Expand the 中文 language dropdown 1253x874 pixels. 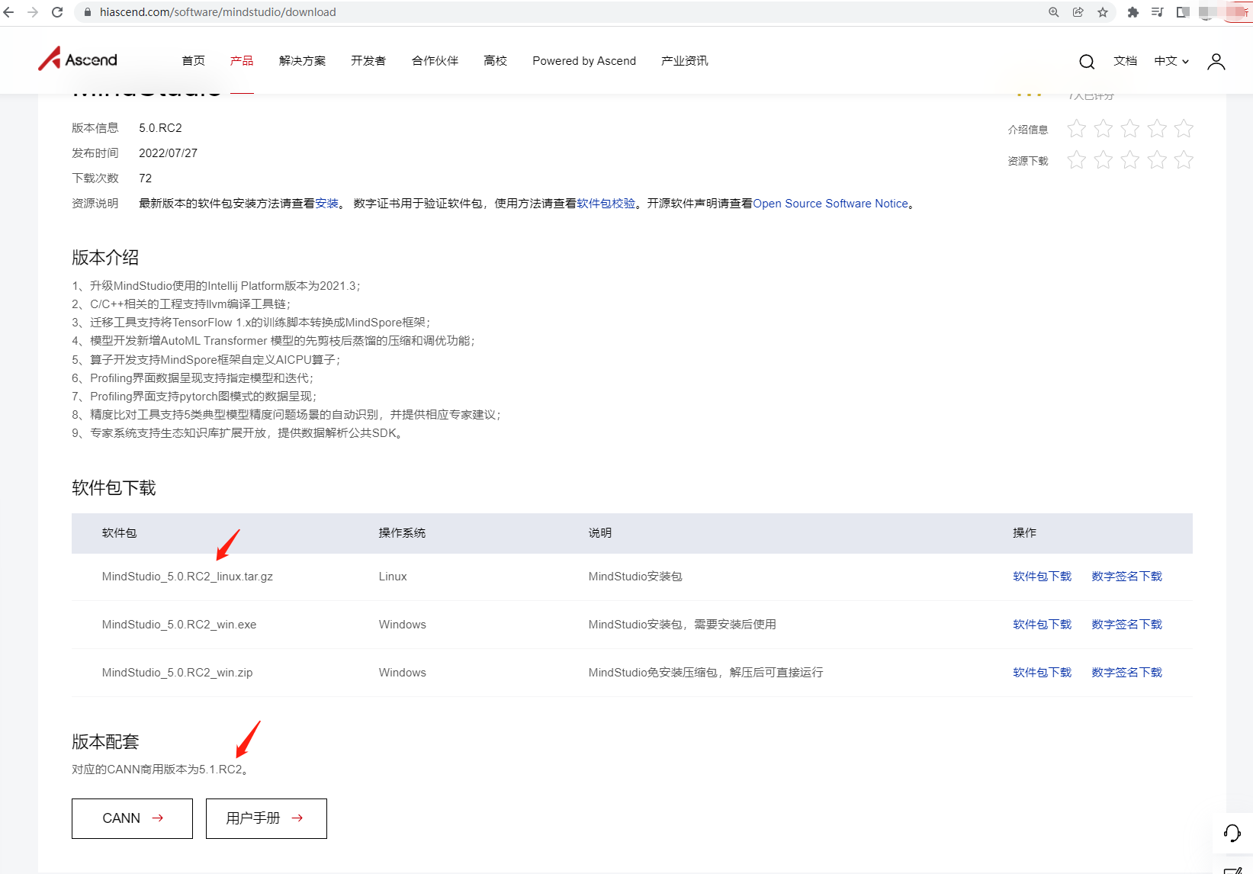(1171, 61)
